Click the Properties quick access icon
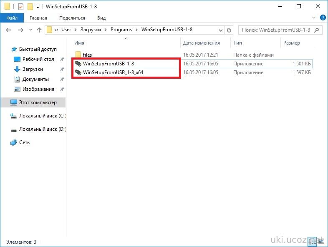This screenshot has width=328, height=247. [21, 7]
